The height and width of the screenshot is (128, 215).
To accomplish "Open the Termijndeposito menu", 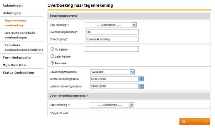I will 16,57.
